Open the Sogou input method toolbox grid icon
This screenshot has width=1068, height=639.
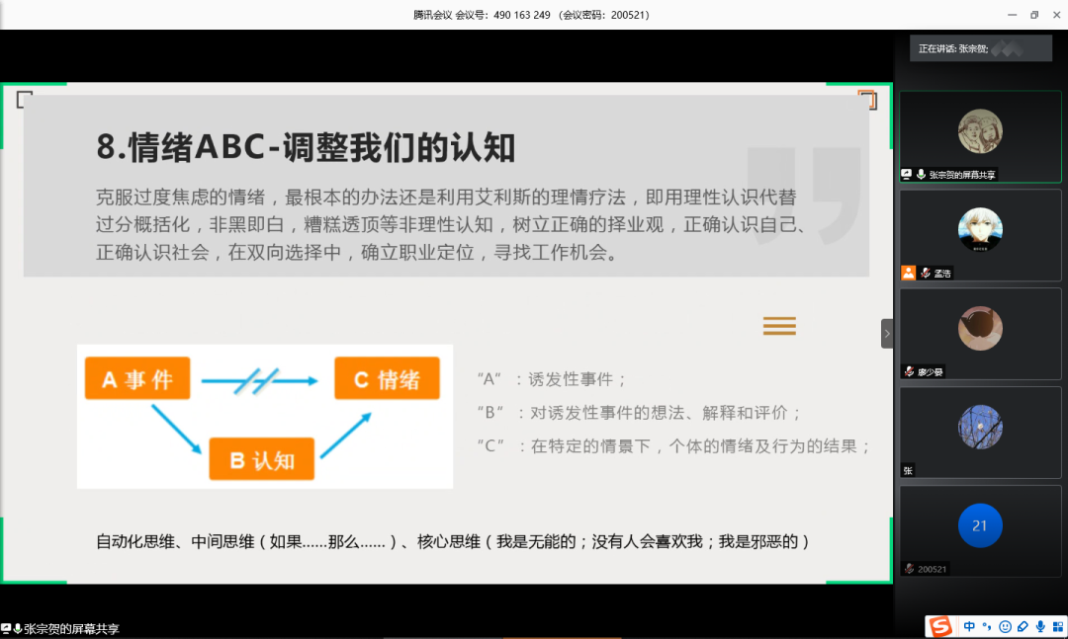[x=1058, y=626]
